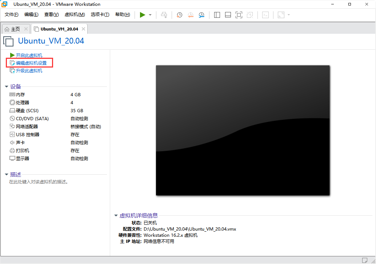This screenshot has width=376, height=264.
Task: Take a snapshot using the clock-plus icon
Action: (x=179, y=15)
